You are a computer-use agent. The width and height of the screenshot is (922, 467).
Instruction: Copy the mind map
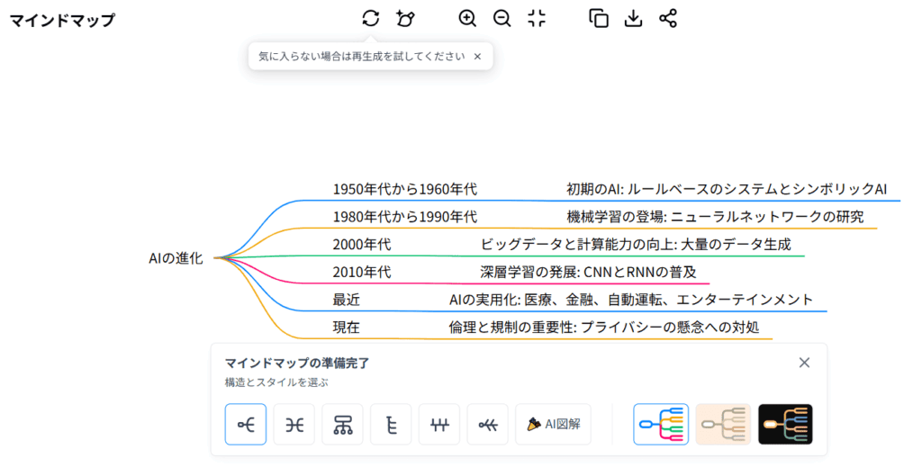[599, 18]
